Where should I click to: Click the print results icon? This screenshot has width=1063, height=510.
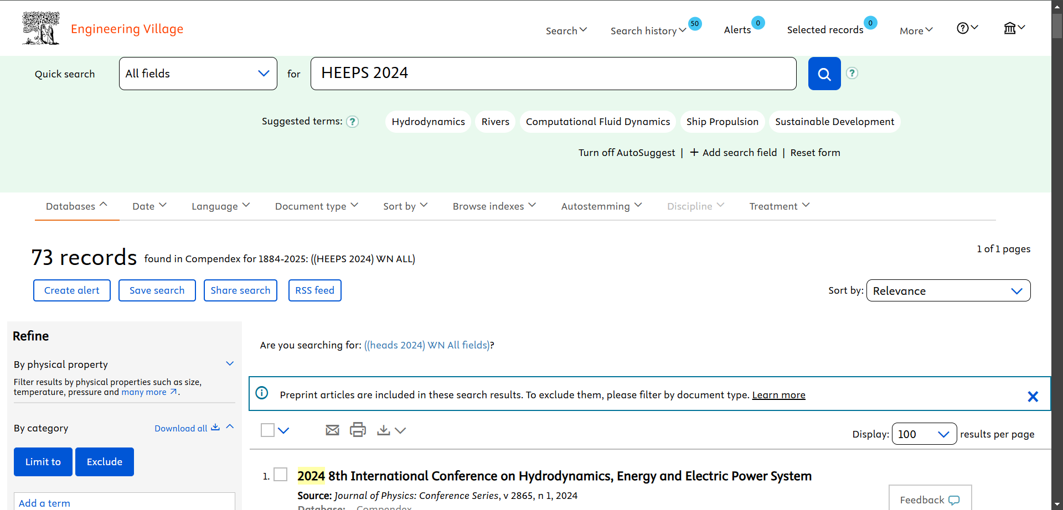tap(358, 429)
